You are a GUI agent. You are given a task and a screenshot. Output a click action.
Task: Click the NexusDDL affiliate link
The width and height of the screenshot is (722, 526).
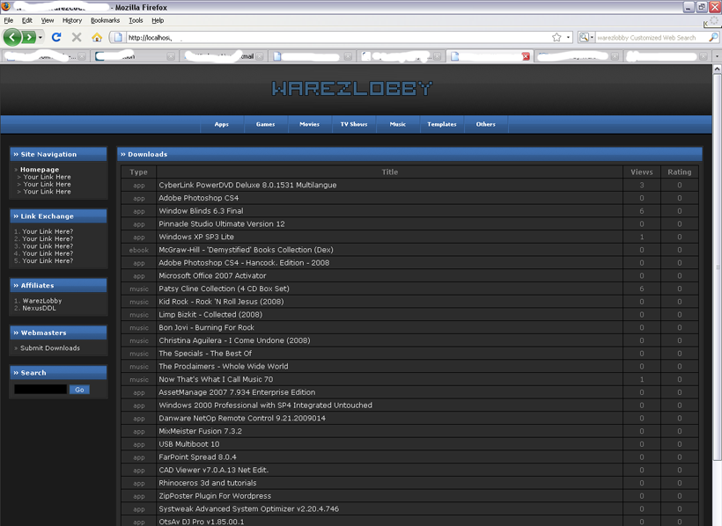pos(39,308)
